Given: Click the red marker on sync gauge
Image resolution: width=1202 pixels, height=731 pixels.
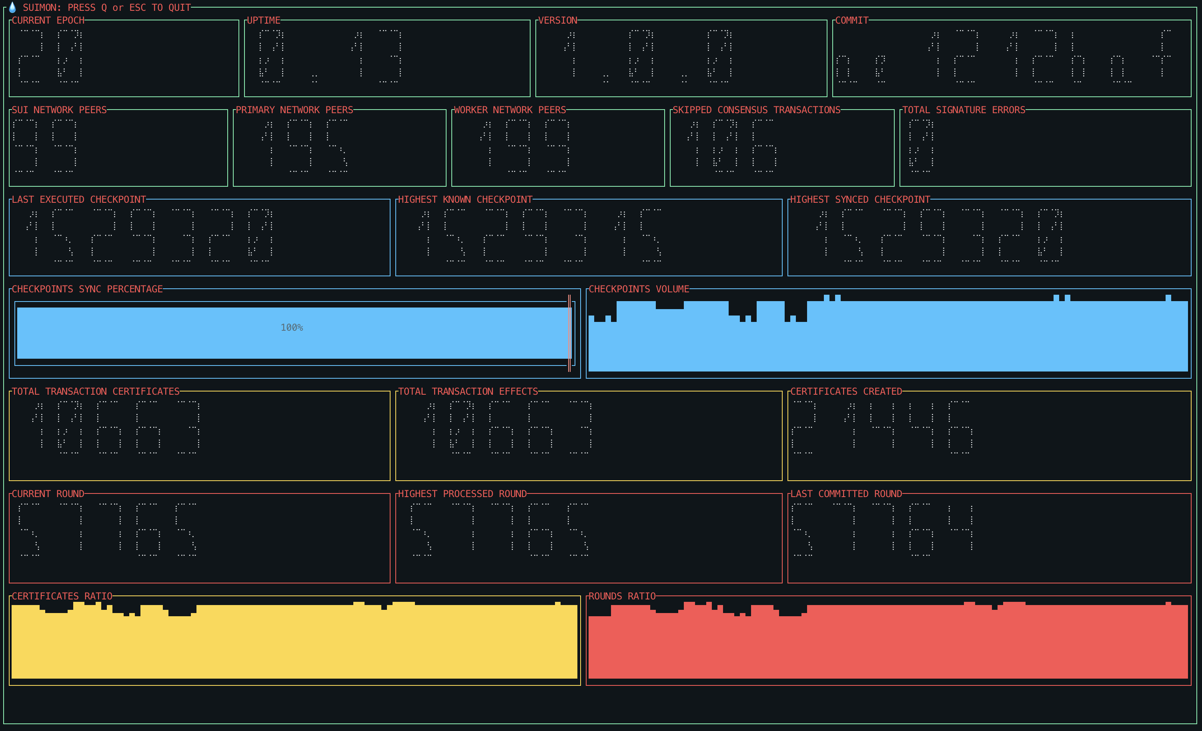Looking at the screenshot, I should pyautogui.click(x=569, y=333).
